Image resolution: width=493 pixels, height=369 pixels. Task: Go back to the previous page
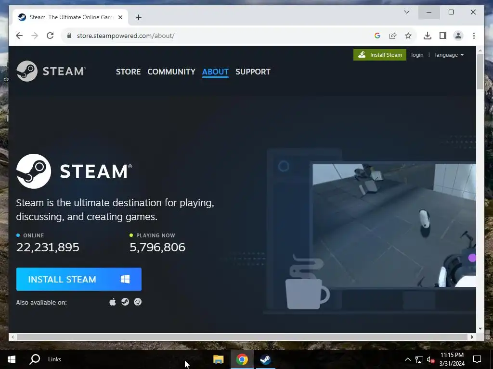coord(19,36)
